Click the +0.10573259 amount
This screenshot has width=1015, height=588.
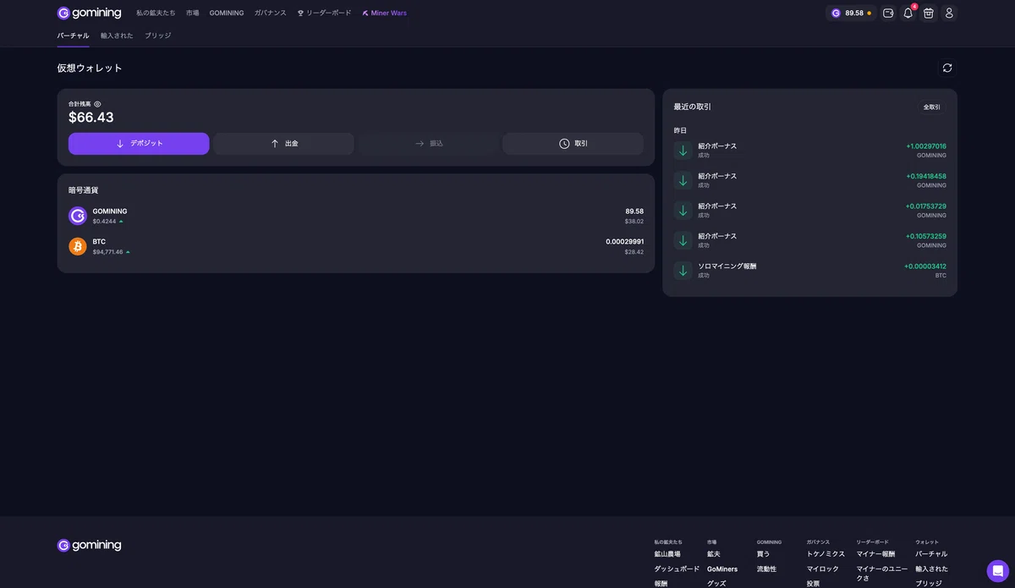click(926, 236)
